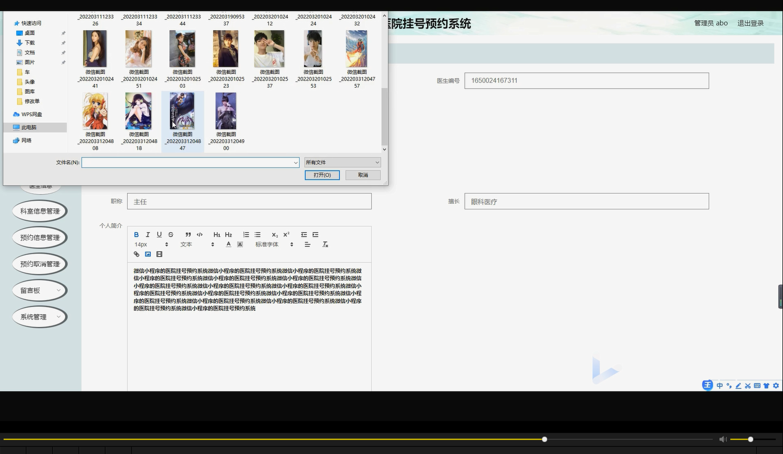Create a bulleted unordered list
Screen dimensions: 783x454
[257, 235]
